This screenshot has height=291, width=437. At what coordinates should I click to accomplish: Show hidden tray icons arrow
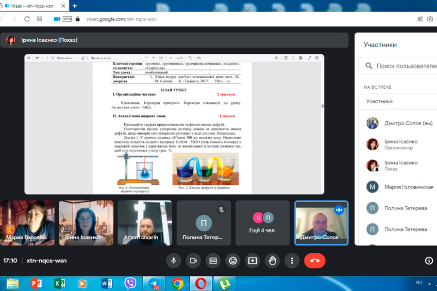tap(430, 284)
